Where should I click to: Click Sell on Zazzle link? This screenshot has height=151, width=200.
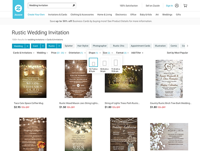click(153, 6)
